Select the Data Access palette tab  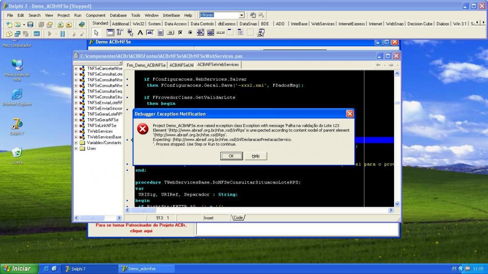pyautogui.click(x=176, y=24)
